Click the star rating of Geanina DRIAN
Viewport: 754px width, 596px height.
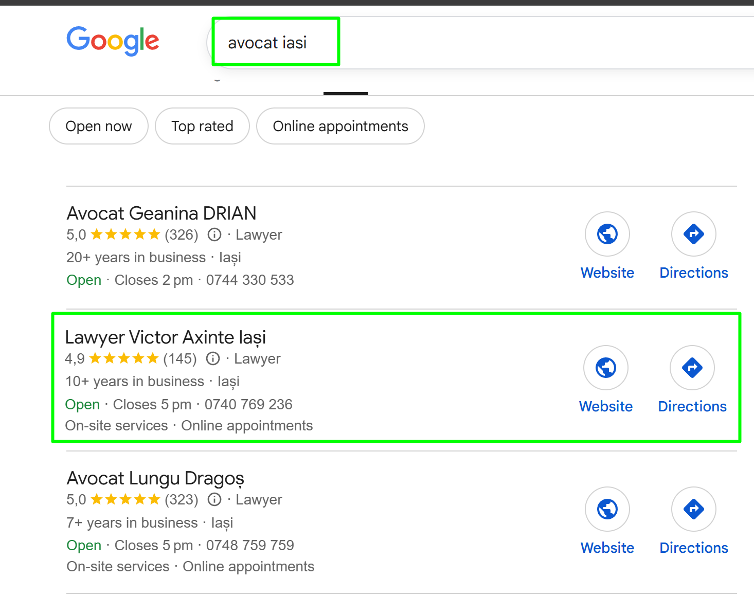(x=125, y=234)
